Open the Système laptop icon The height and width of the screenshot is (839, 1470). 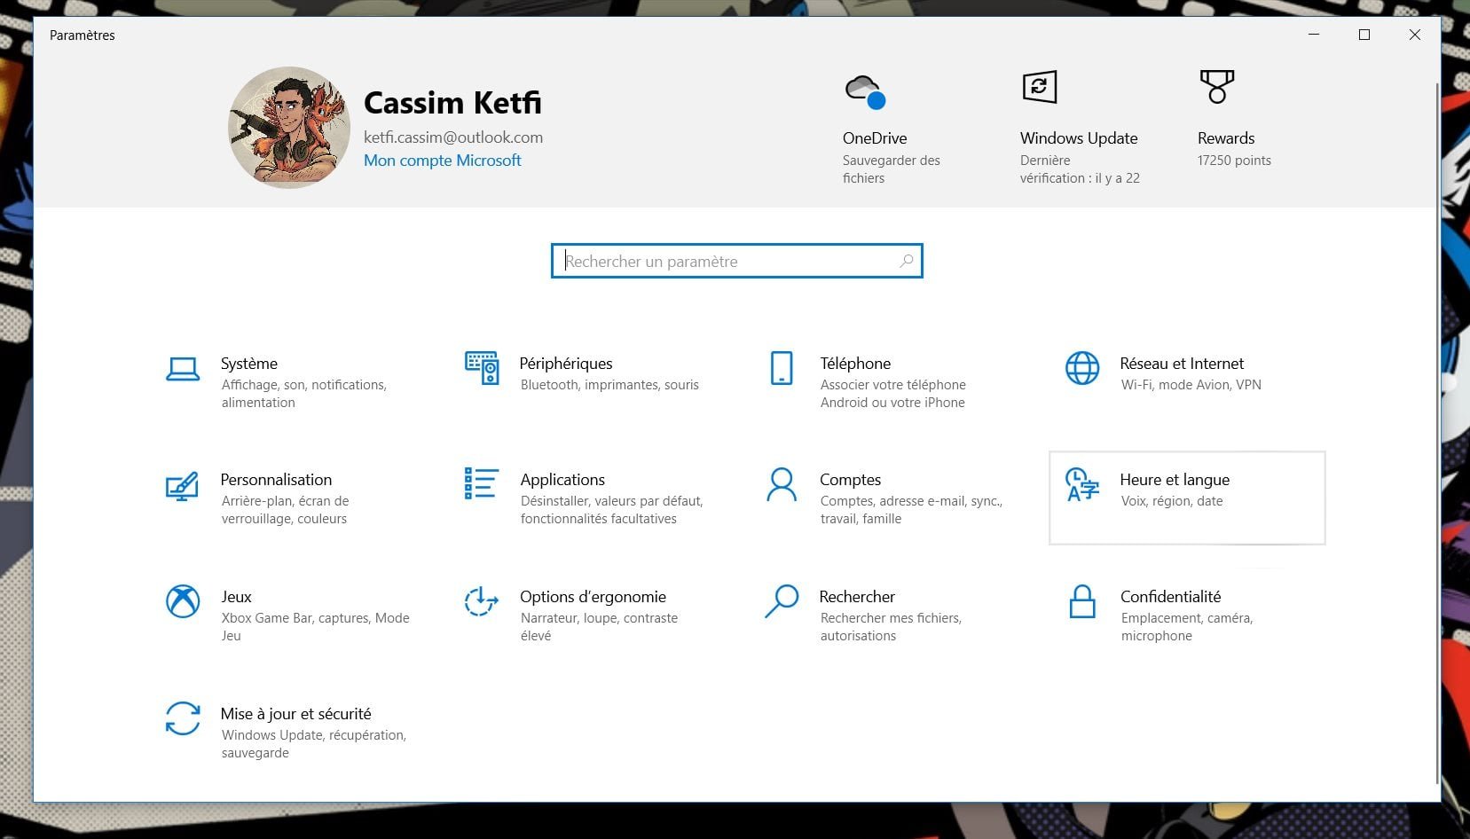pos(183,369)
